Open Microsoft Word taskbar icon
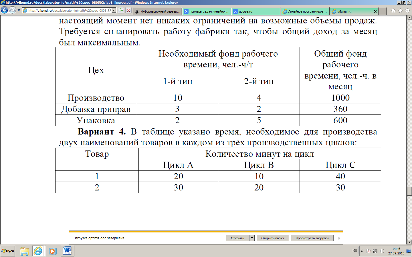 click(67, 251)
